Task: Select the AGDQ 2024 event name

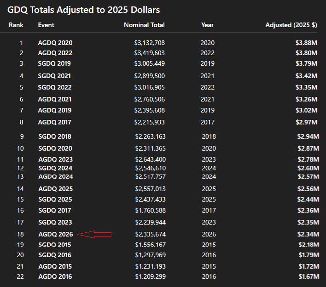Action: pos(56,177)
